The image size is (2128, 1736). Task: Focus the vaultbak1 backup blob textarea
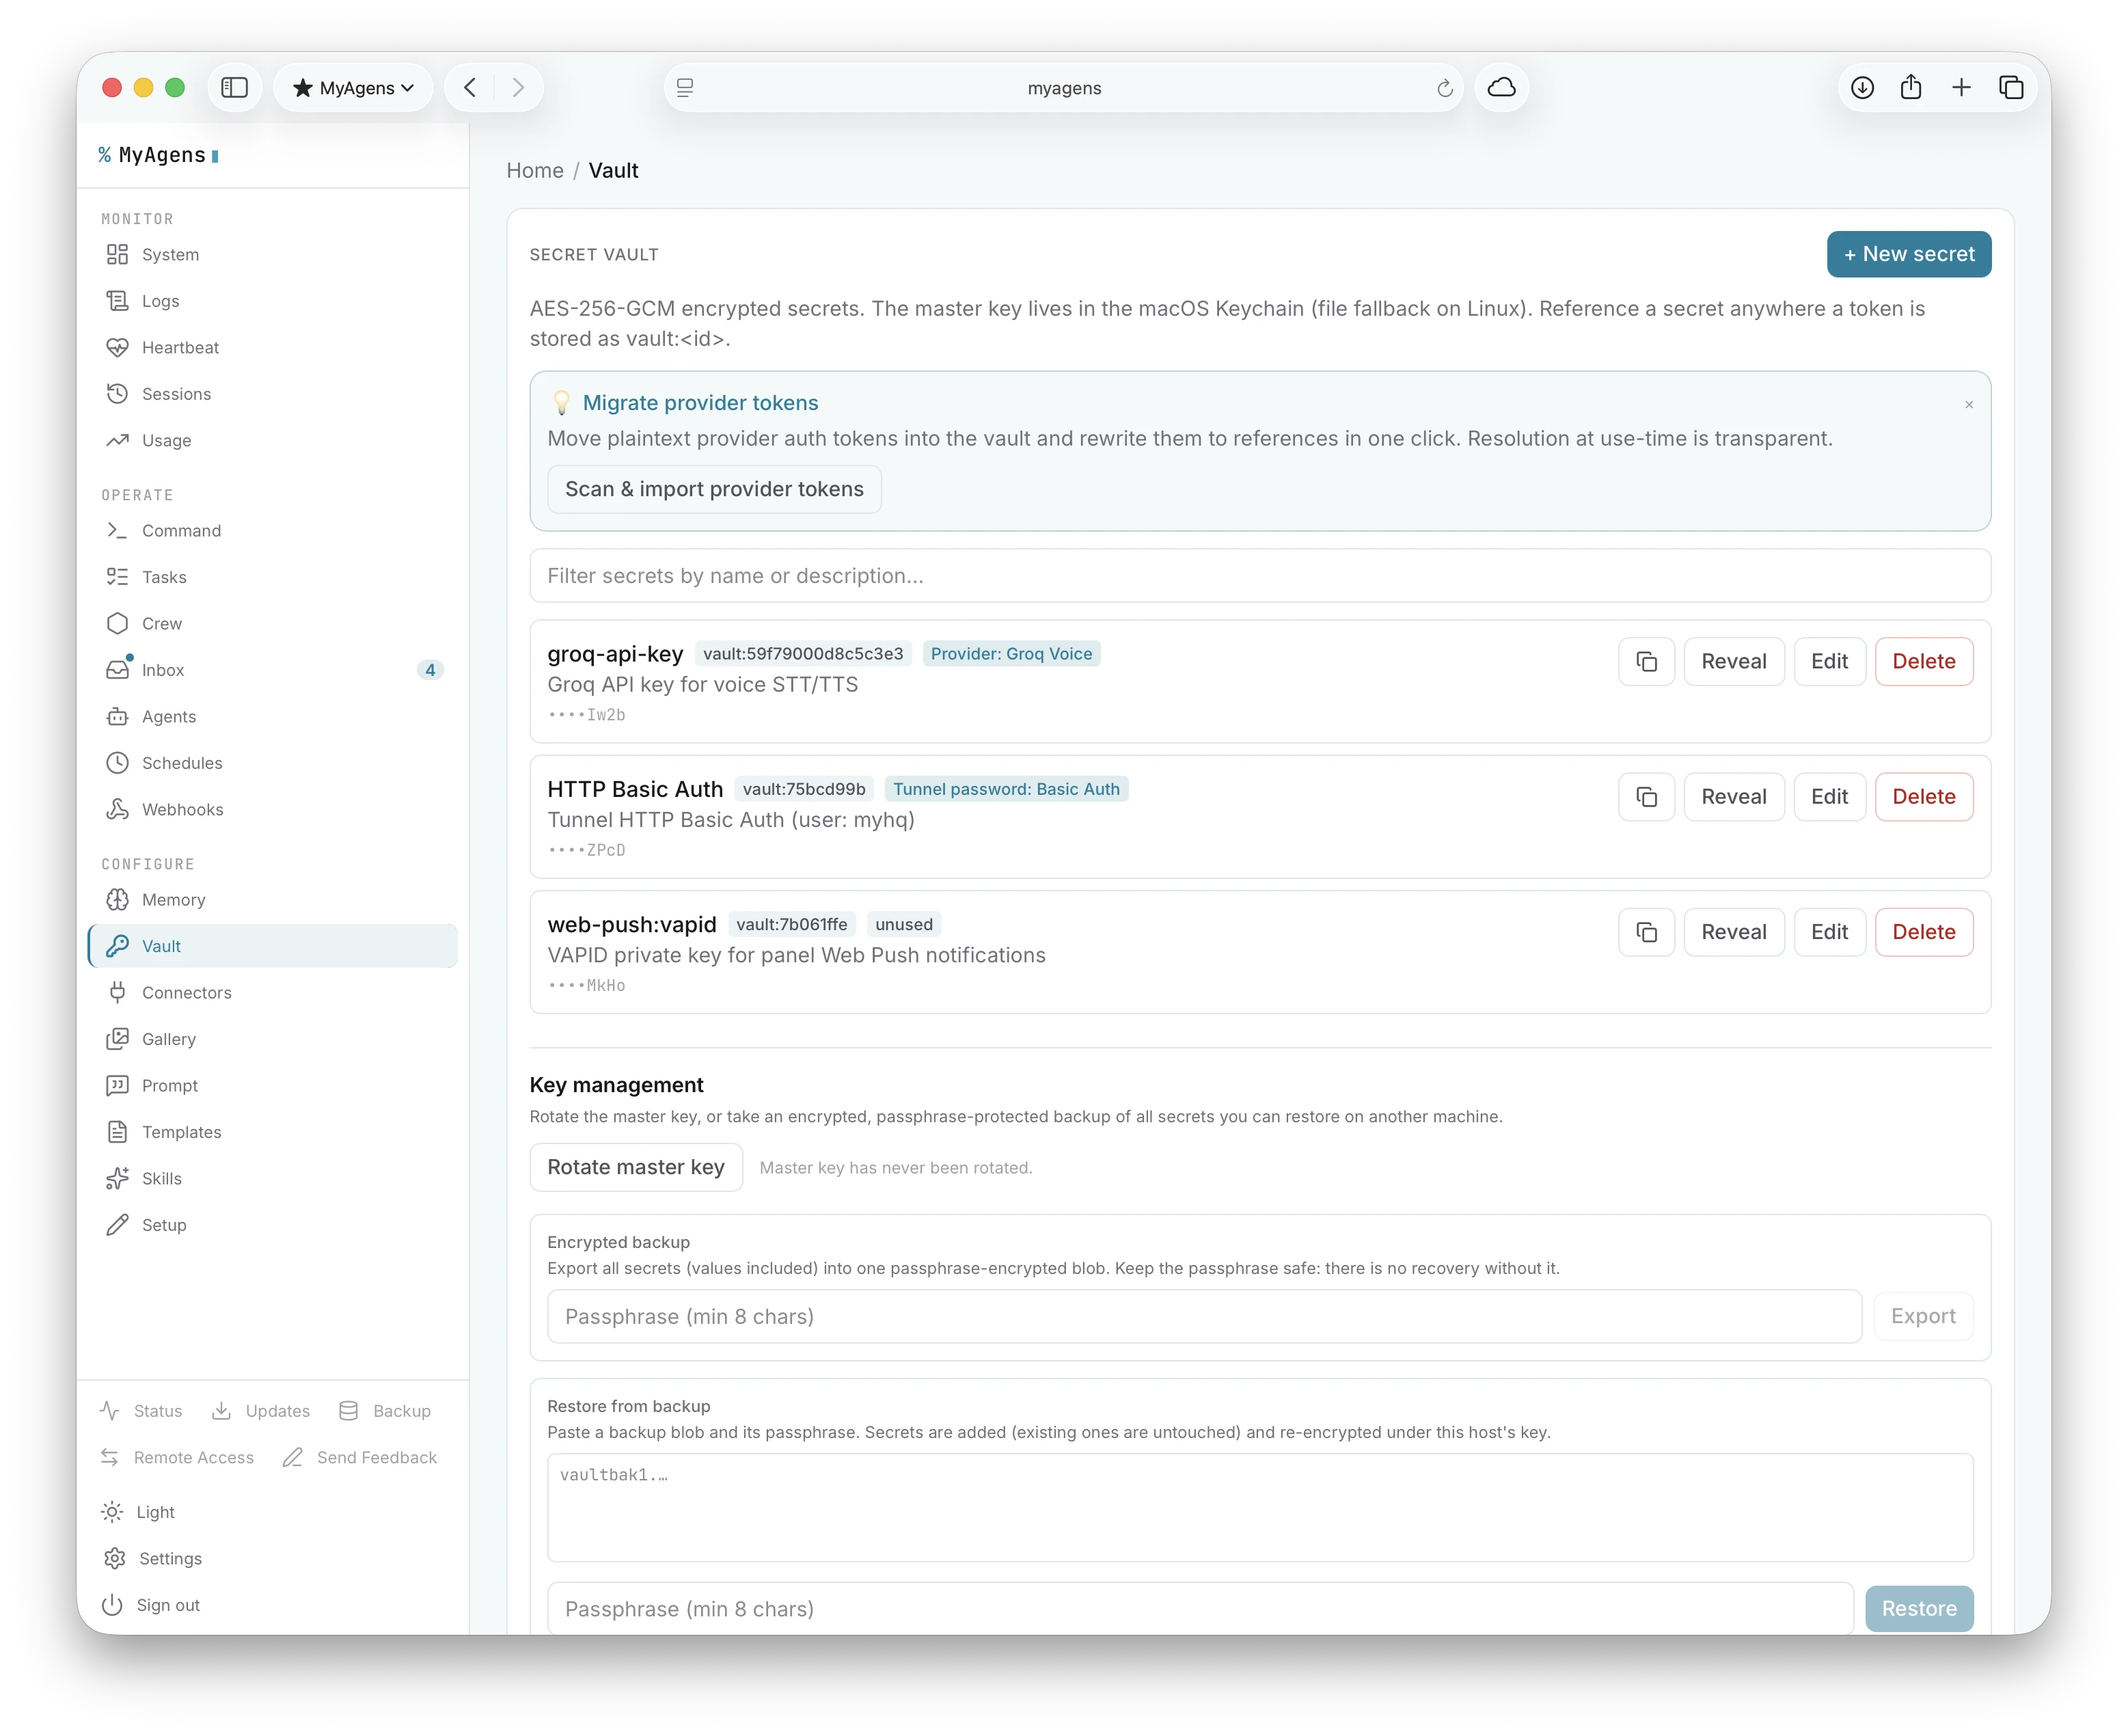click(1259, 1507)
